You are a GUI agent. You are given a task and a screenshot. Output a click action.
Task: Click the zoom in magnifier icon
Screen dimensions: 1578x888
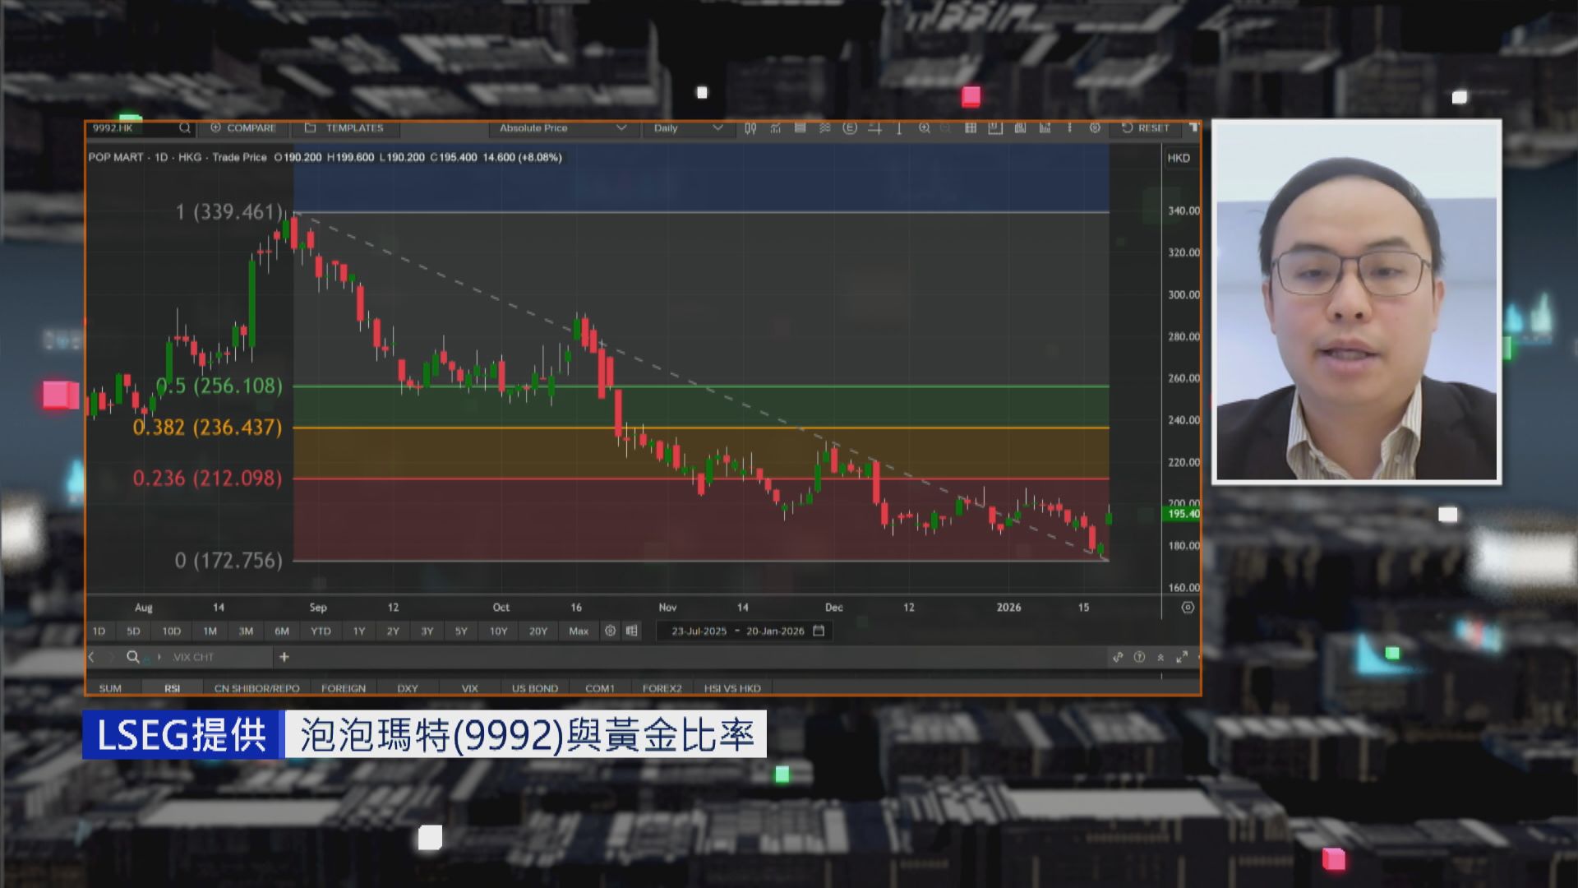pyautogui.click(x=925, y=128)
